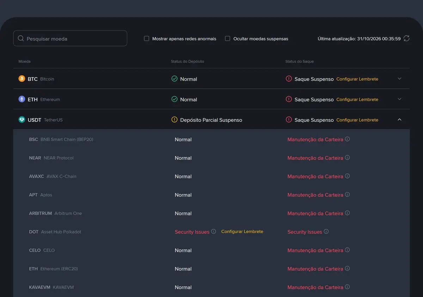The width and height of the screenshot is (423, 297).
Task: Collapse the USDT row chevron
Action: tap(399, 120)
